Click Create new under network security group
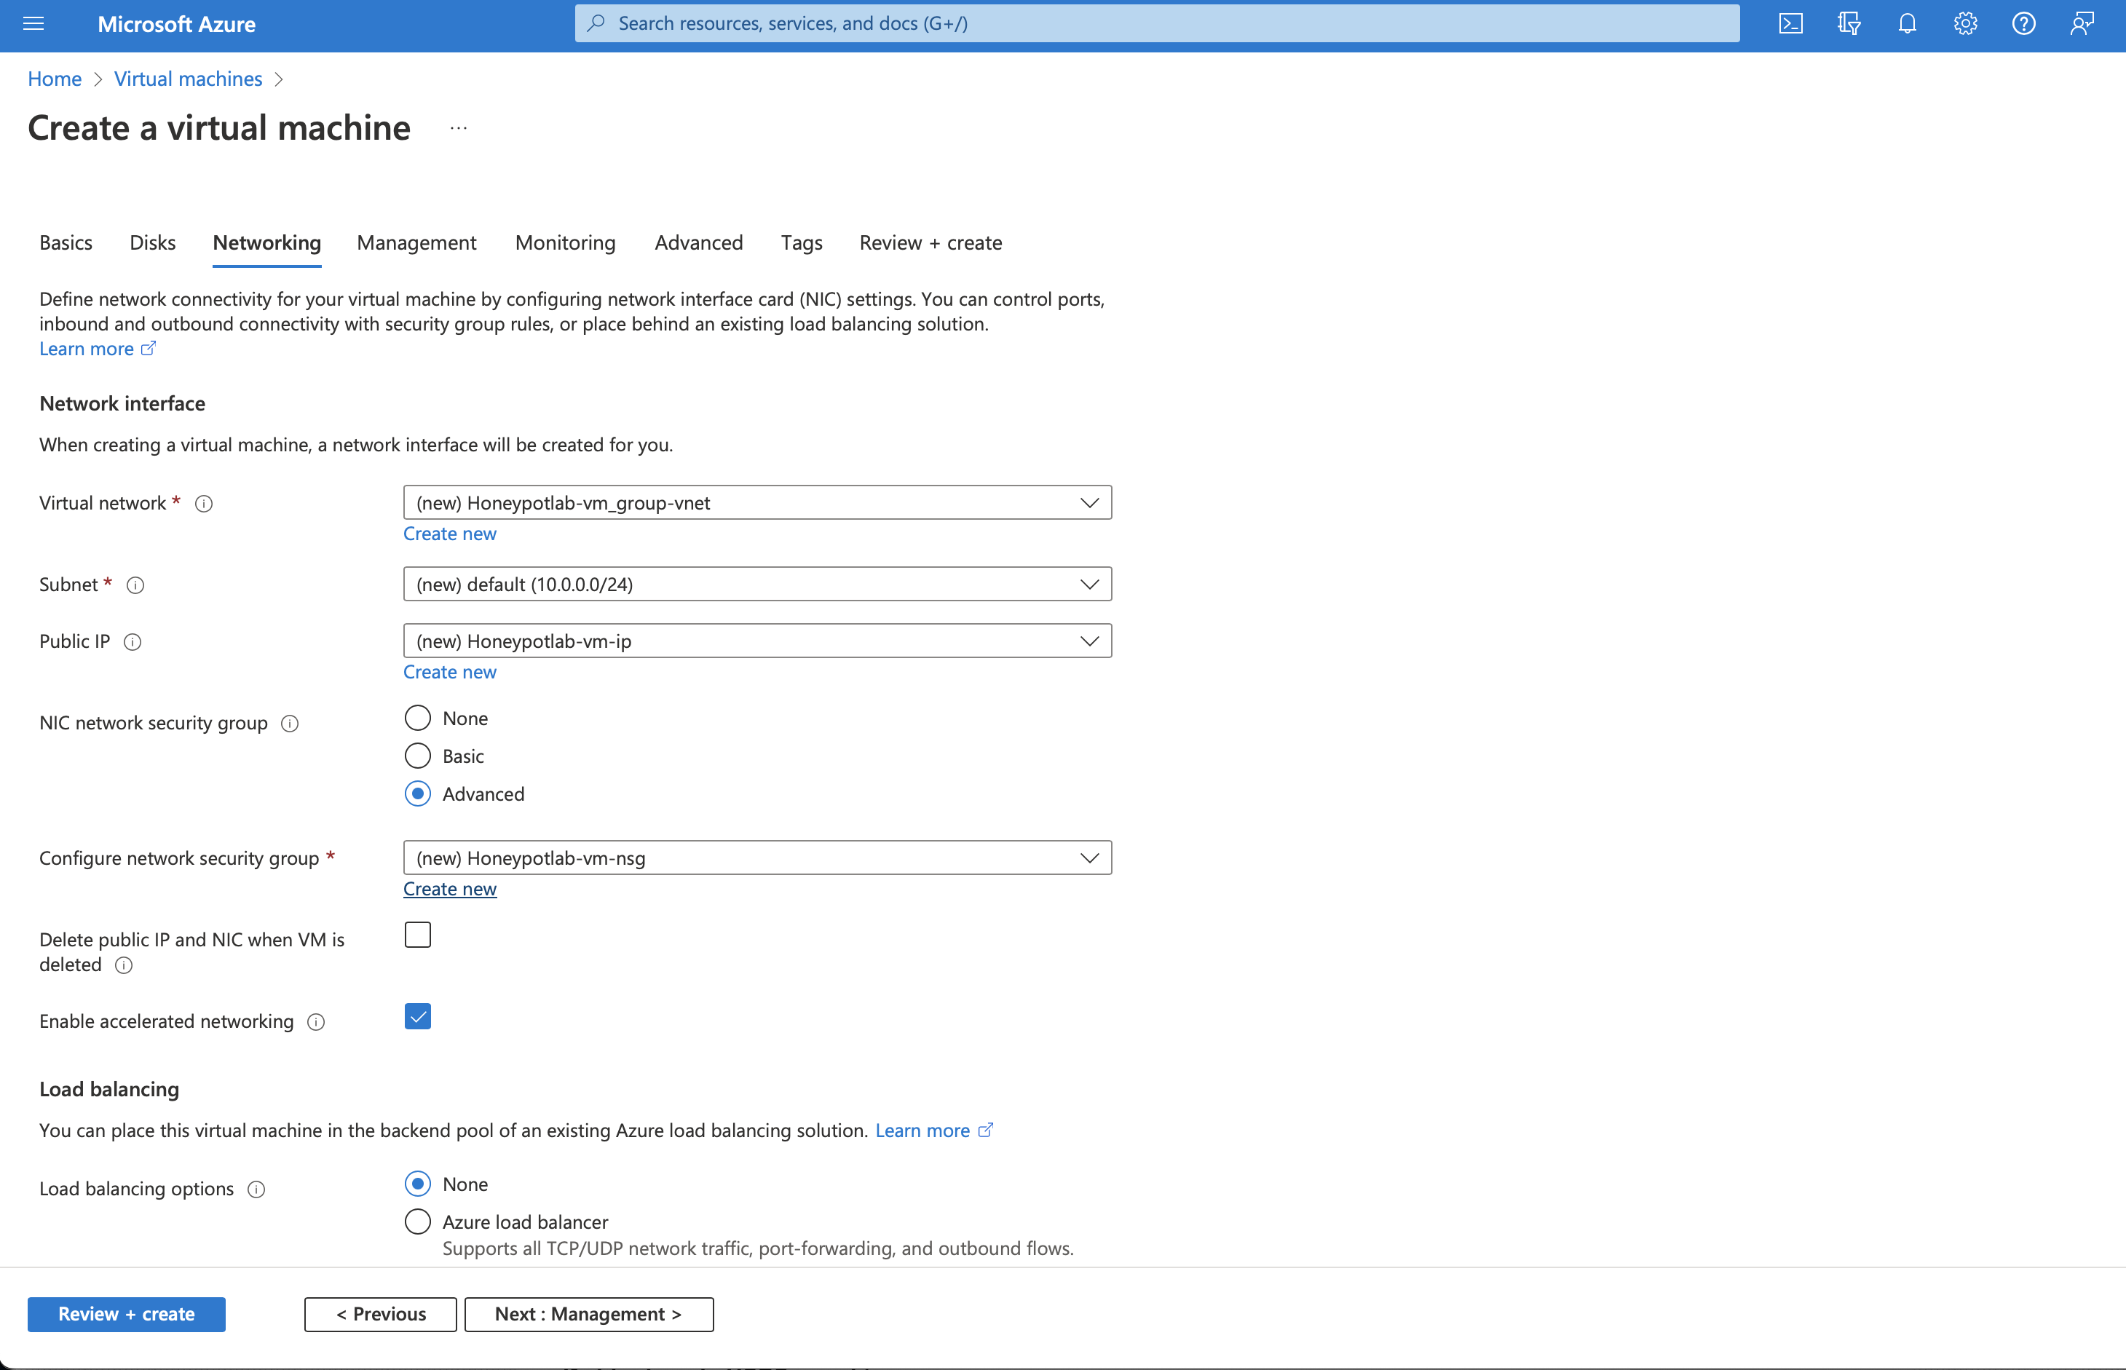Image resolution: width=2126 pixels, height=1370 pixels. click(450, 890)
